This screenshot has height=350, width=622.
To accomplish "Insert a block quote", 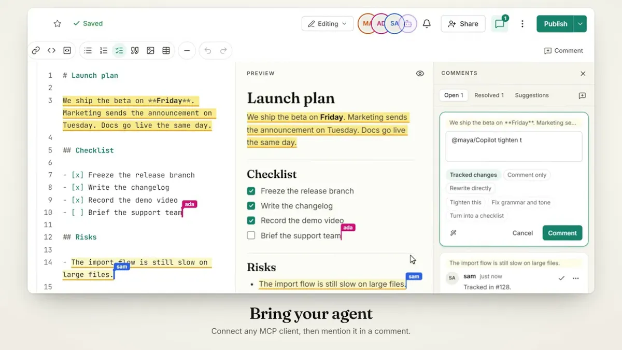I will point(135,50).
